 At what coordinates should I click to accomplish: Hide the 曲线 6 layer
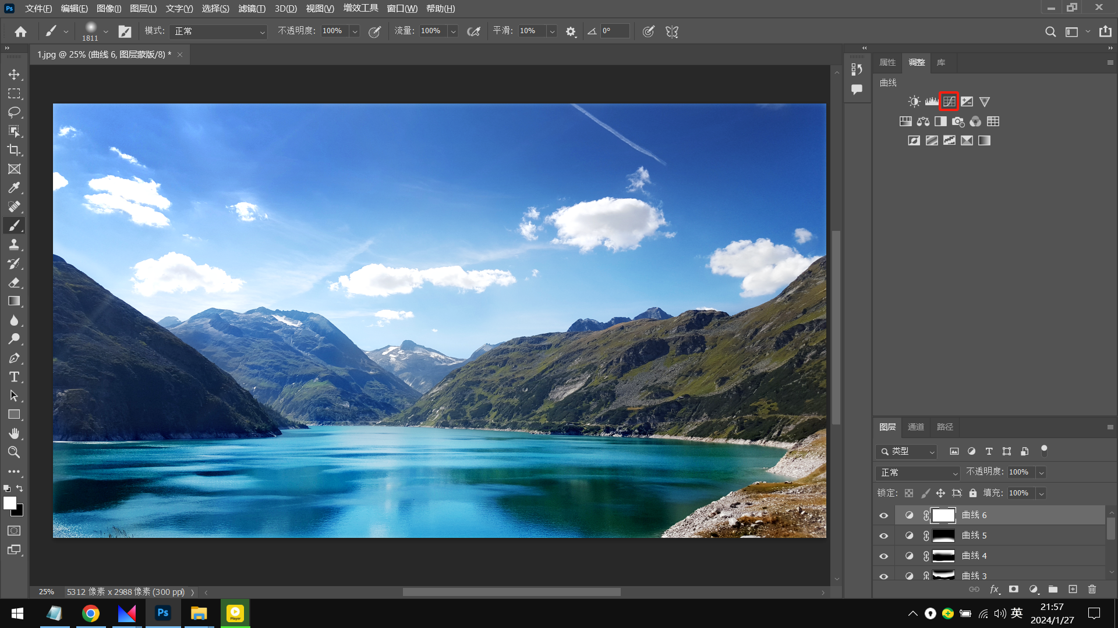(883, 516)
